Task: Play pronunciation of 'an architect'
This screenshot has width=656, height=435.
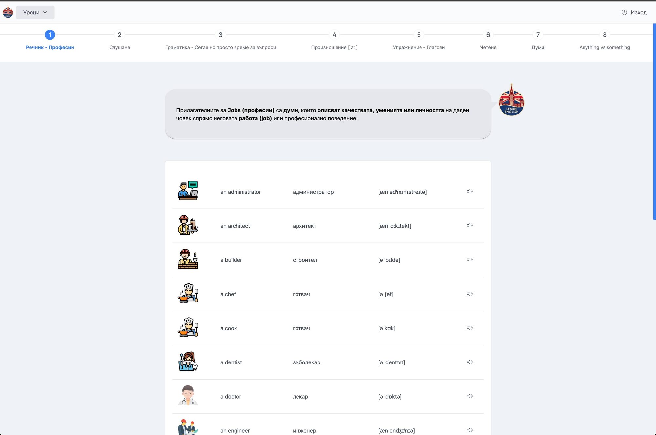Action: 469,225
